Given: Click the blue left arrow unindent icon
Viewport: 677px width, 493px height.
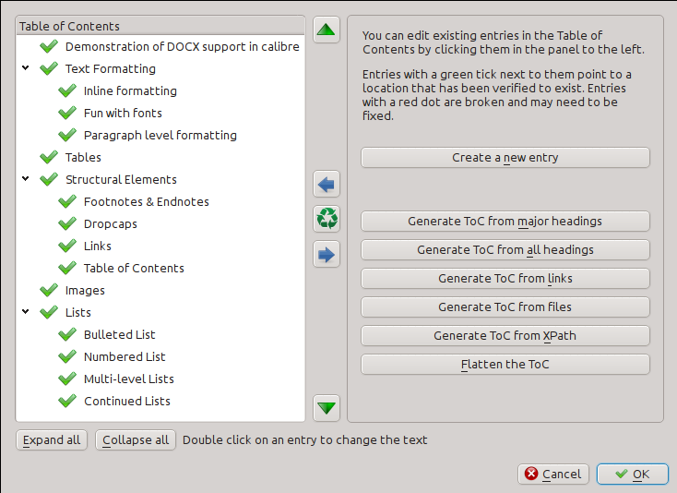Looking at the screenshot, I should pos(327,184).
